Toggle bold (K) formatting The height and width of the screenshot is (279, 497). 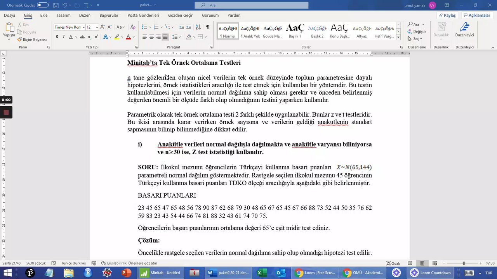[57, 37]
